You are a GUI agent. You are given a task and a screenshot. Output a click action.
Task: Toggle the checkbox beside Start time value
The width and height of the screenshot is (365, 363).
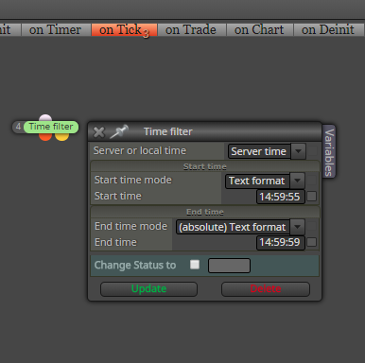coord(311,197)
